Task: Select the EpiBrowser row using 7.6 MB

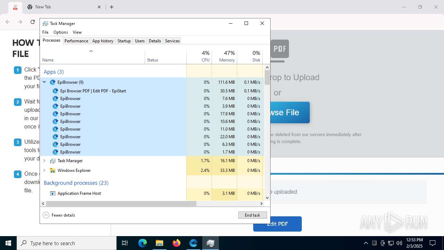Action: tap(152, 99)
